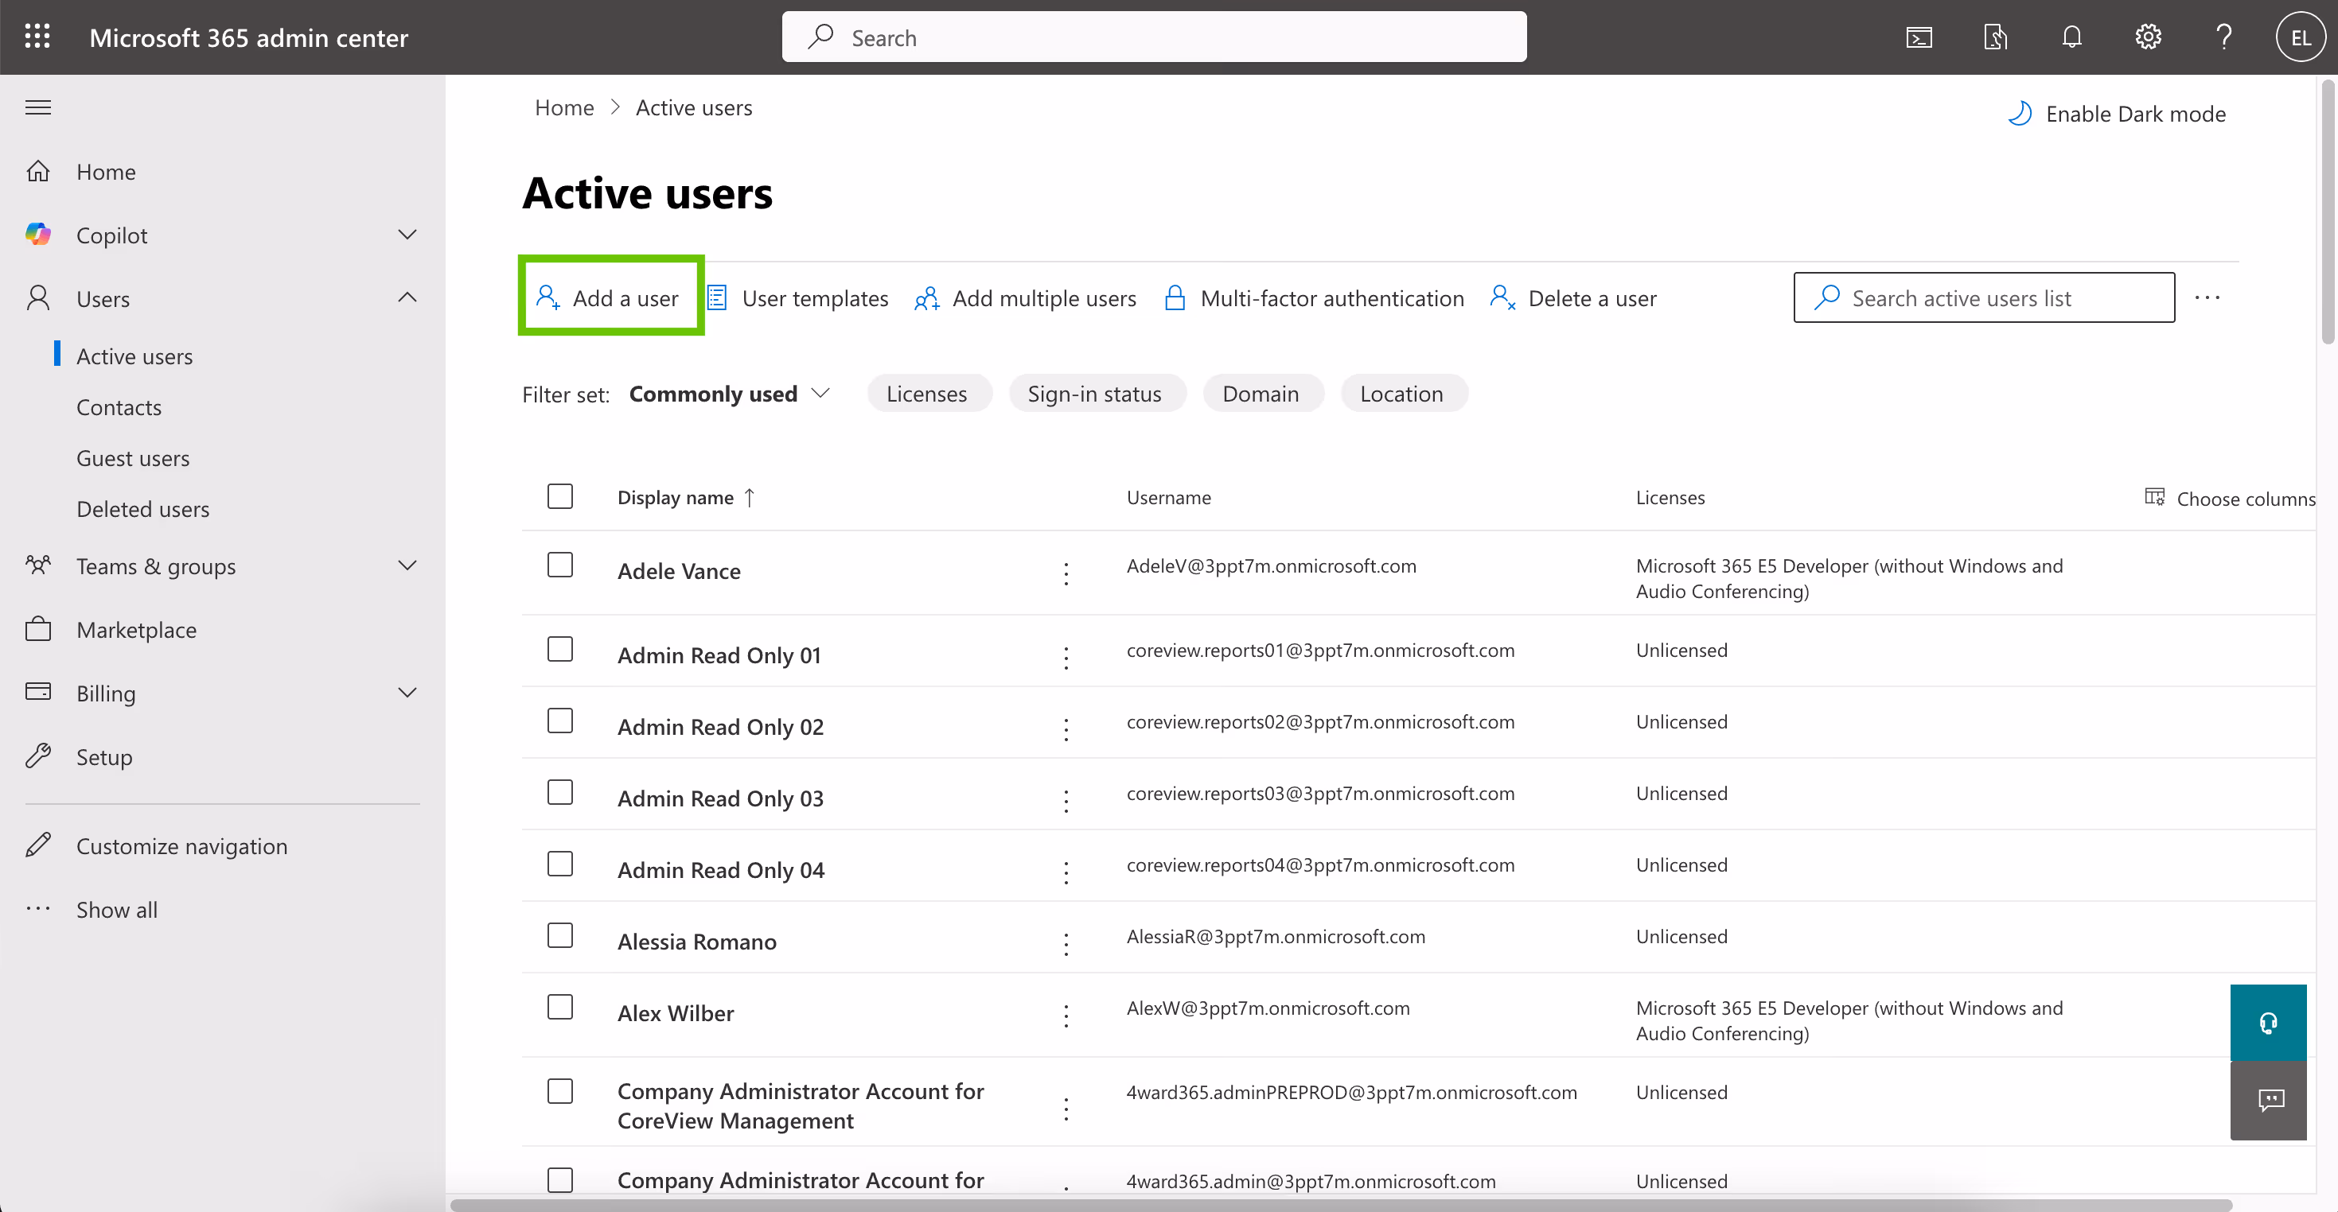Select the checkbox for Alex Wilber
The width and height of the screenshot is (2338, 1212).
560,1007
